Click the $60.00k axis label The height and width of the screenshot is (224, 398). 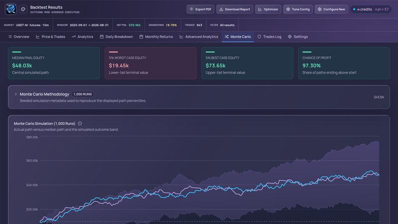(32, 160)
